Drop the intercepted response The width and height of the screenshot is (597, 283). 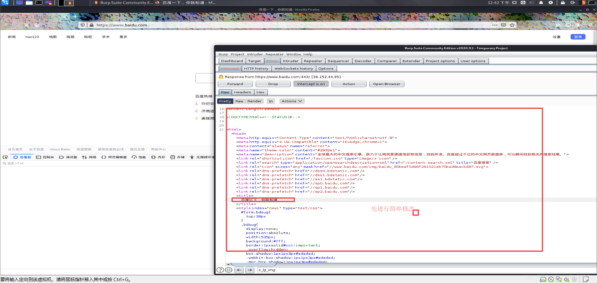(273, 84)
